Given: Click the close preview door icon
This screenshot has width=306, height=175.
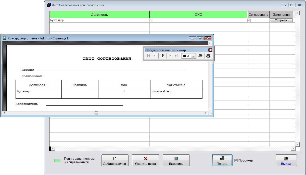Looking at the screenshot, I should (200, 56).
